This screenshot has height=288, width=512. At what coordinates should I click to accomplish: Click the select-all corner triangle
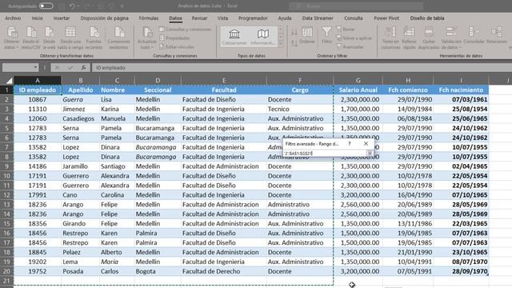click(x=9, y=80)
